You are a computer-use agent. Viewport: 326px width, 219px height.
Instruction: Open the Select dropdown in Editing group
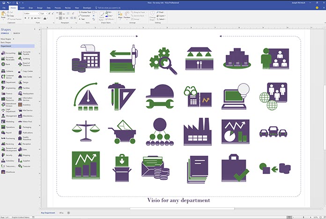(161, 19)
